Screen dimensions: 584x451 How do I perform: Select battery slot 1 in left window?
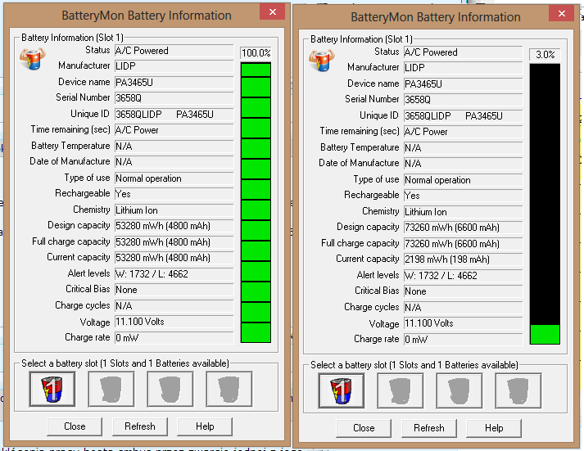(x=52, y=389)
